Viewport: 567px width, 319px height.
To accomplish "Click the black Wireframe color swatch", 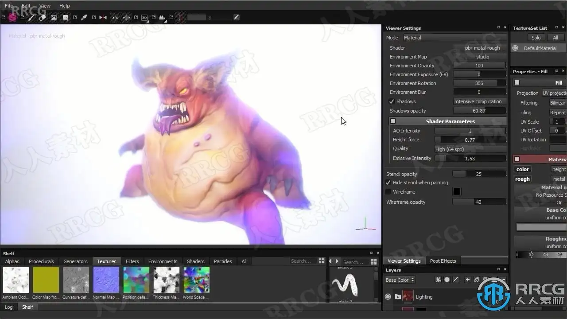I will (457, 192).
